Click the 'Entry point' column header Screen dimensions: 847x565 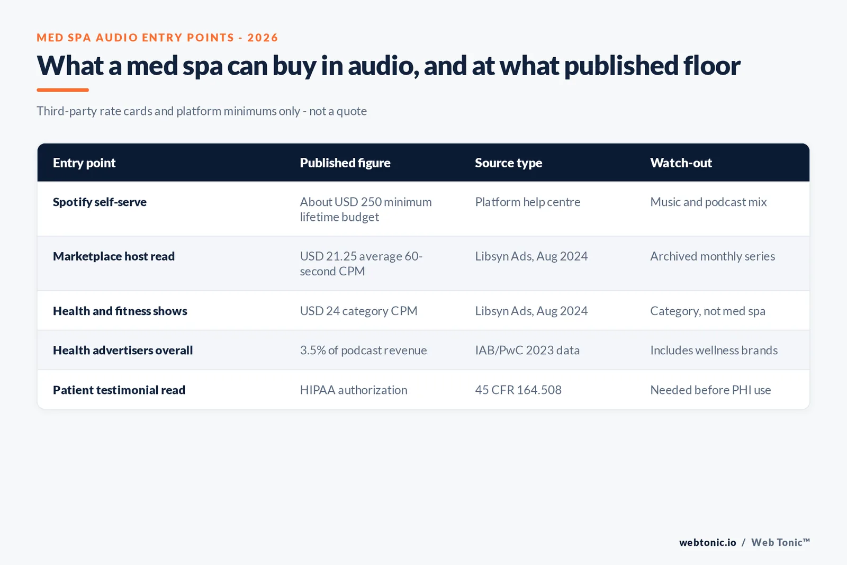(x=84, y=163)
